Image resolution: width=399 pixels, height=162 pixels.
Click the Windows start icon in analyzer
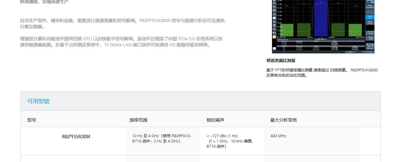tap(274, 48)
